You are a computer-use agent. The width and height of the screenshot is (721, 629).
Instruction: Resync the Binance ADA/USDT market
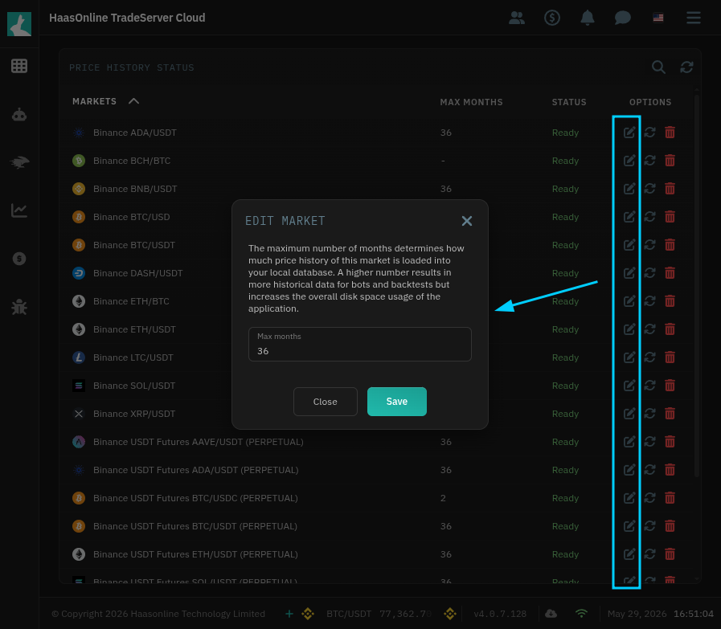tap(649, 133)
